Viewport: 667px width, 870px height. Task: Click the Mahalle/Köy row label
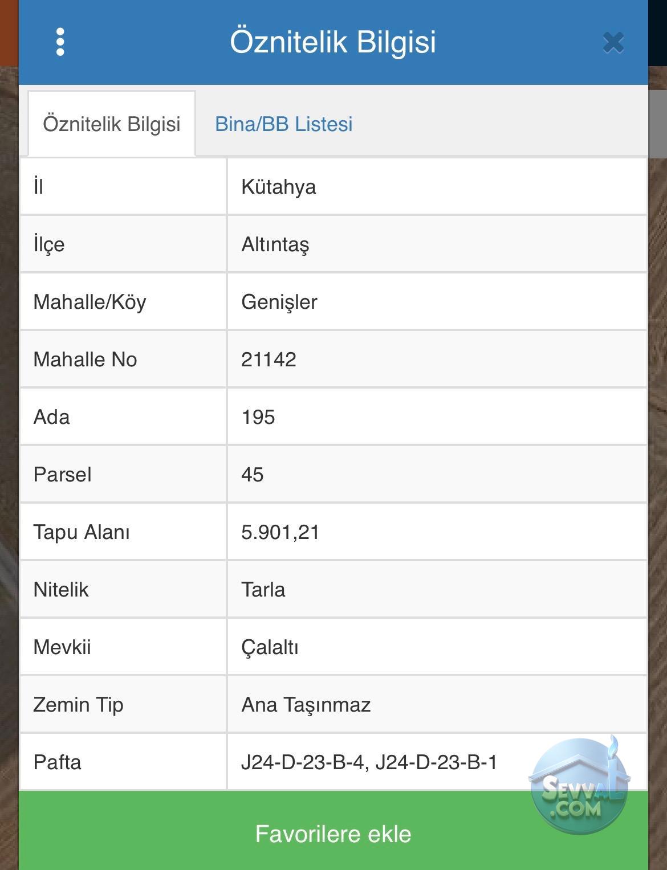click(x=90, y=302)
